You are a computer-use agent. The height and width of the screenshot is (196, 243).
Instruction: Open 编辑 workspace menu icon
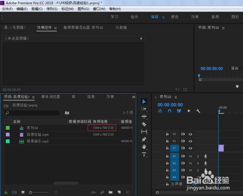coord(163,17)
